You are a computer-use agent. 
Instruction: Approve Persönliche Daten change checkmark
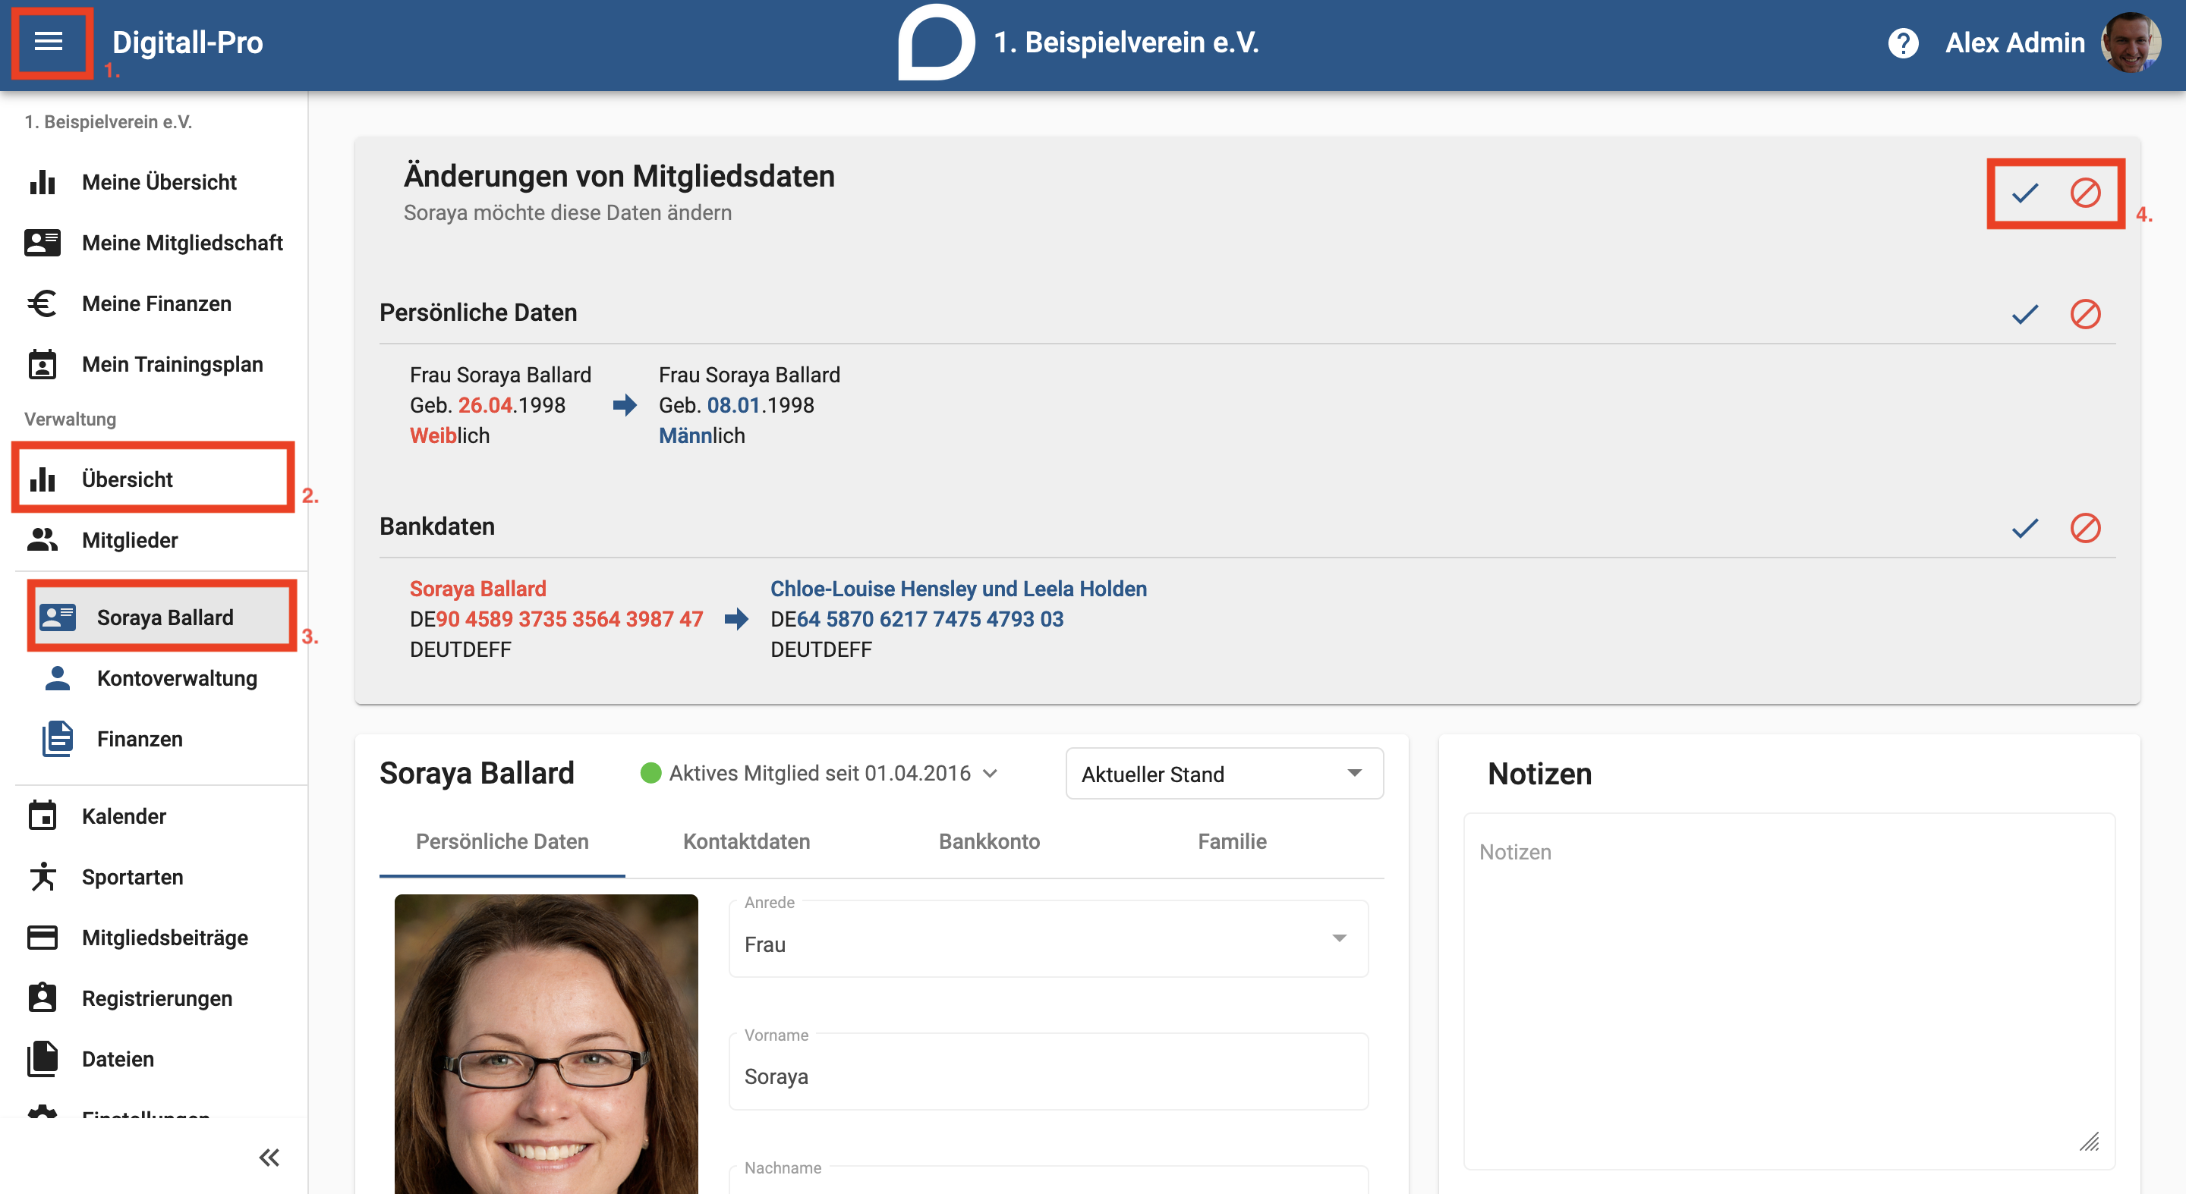tap(2025, 315)
